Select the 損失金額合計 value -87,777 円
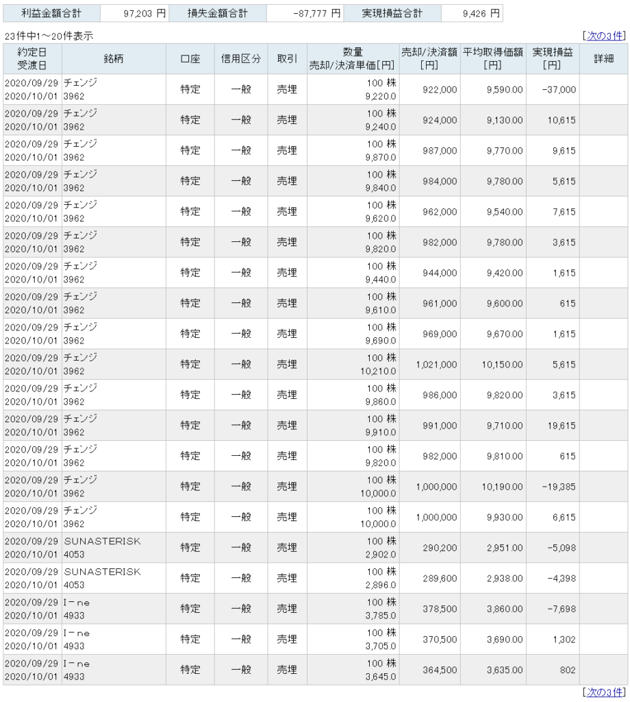 [305, 14]
